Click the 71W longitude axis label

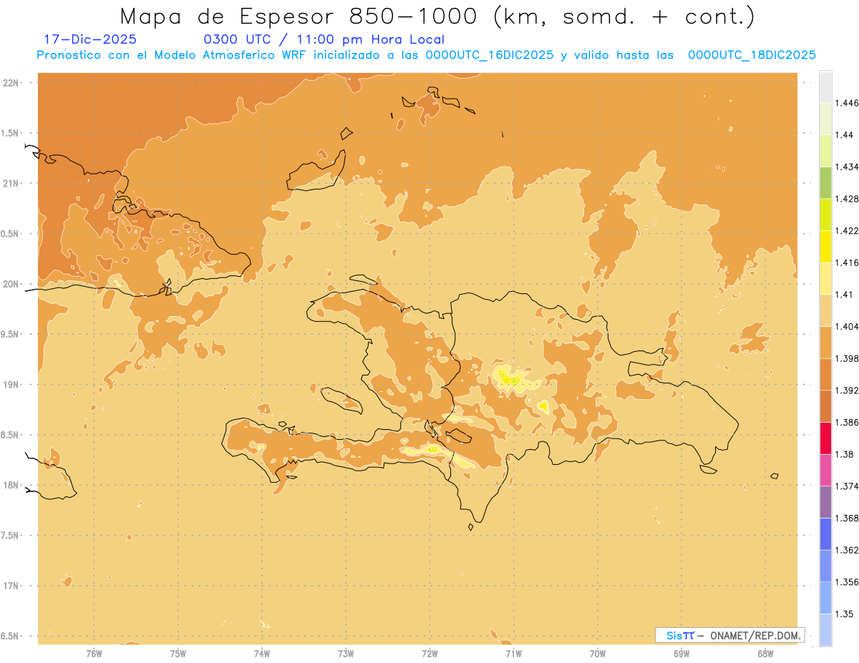513,654
